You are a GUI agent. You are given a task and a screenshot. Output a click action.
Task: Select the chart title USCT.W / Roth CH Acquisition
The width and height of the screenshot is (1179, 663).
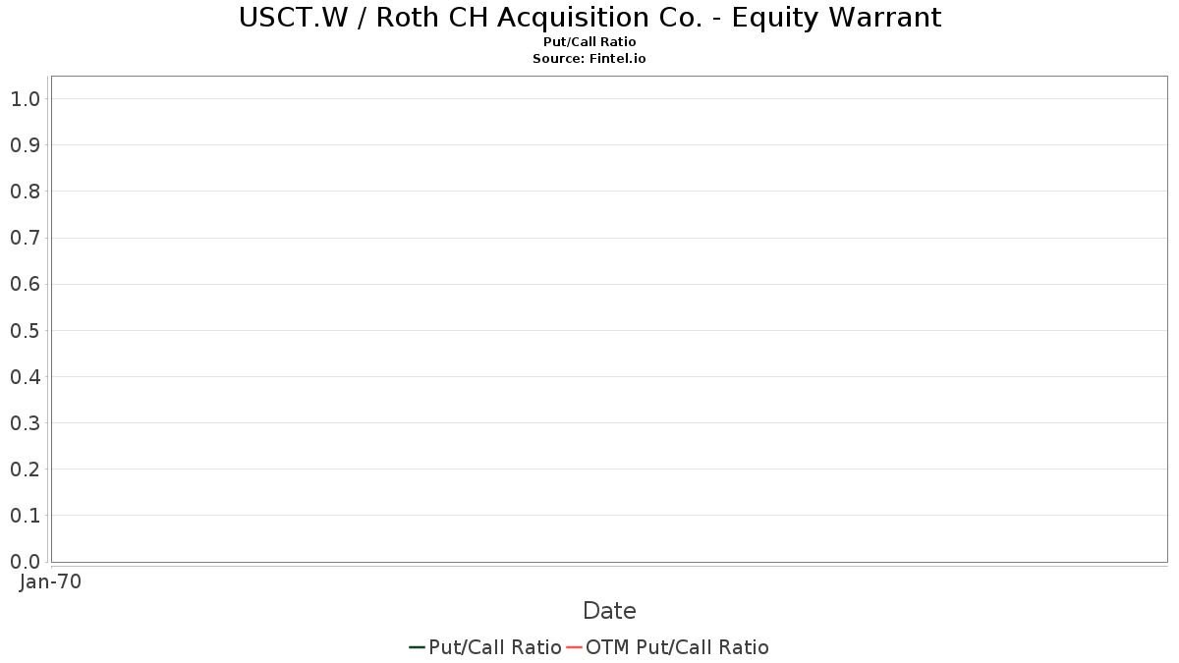[x=589, y=18]
